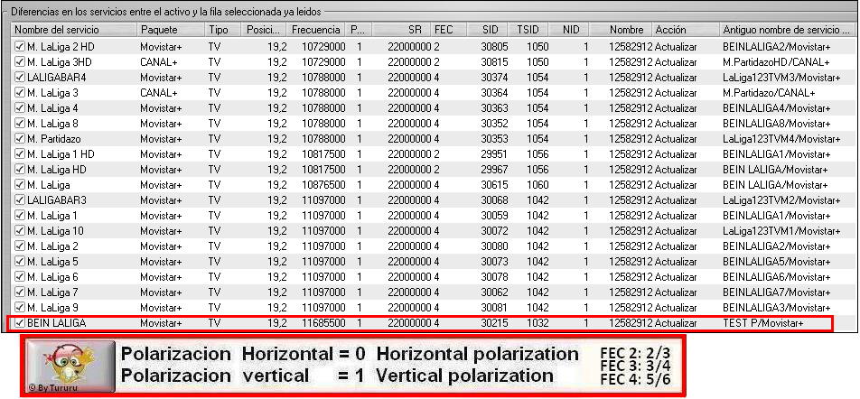Select old name LaLiga123TVM3/Movistar+ cell
Screen dimensions: 860x399
781,78
